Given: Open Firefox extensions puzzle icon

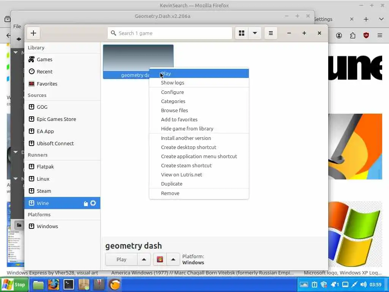Looking at the screenshot, I should coord(353,35).
